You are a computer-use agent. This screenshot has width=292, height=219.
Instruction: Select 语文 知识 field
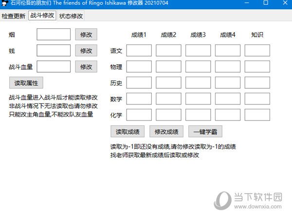pyautogui.click(x=257, y=50)
